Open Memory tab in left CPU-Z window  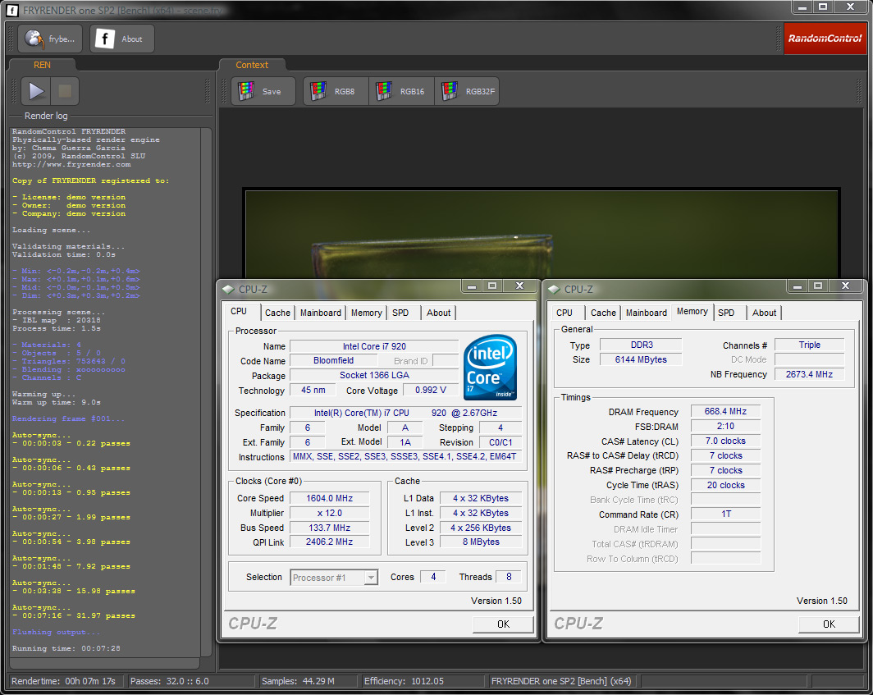click(366, 313)
